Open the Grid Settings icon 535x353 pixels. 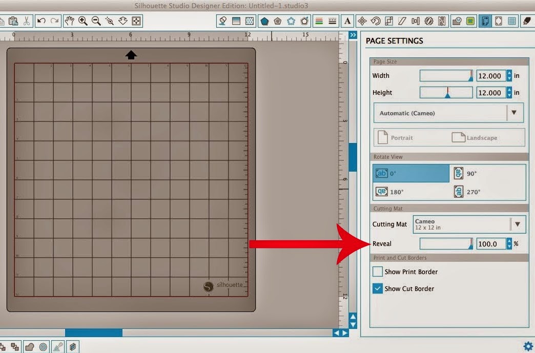tap(512, 21)
